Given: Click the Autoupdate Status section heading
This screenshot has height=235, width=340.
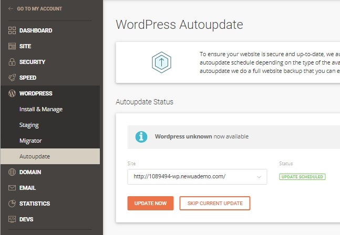Looking at the screenshot, I should [145, 102].
